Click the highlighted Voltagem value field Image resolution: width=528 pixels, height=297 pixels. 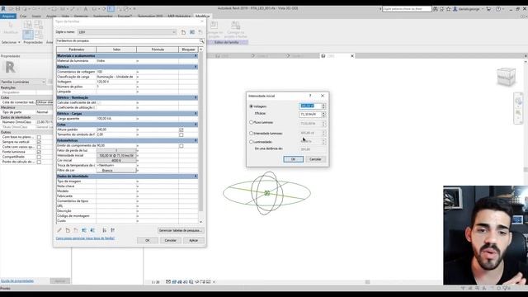pyautogui.click(x=310, y=106)
